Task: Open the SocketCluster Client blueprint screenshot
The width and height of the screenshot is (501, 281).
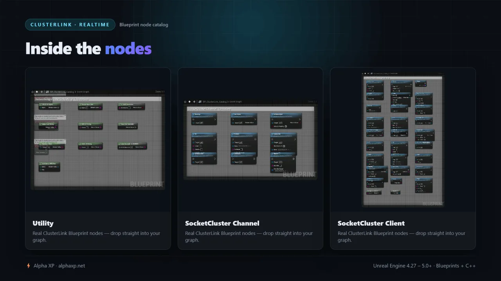Action: [403, 139]
